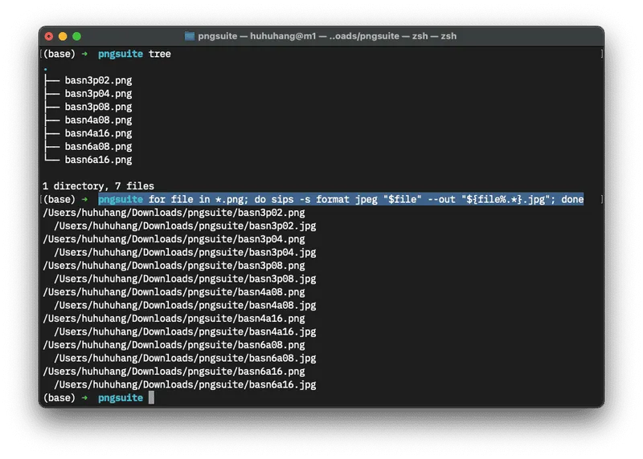Select basn3p08.png in the tree listing
Image resolution: width=643 pixels, height=459 pixels.
[98, 107]
